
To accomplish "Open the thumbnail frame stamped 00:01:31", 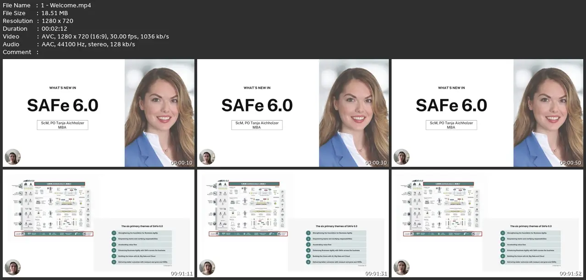I will [293, 224].
